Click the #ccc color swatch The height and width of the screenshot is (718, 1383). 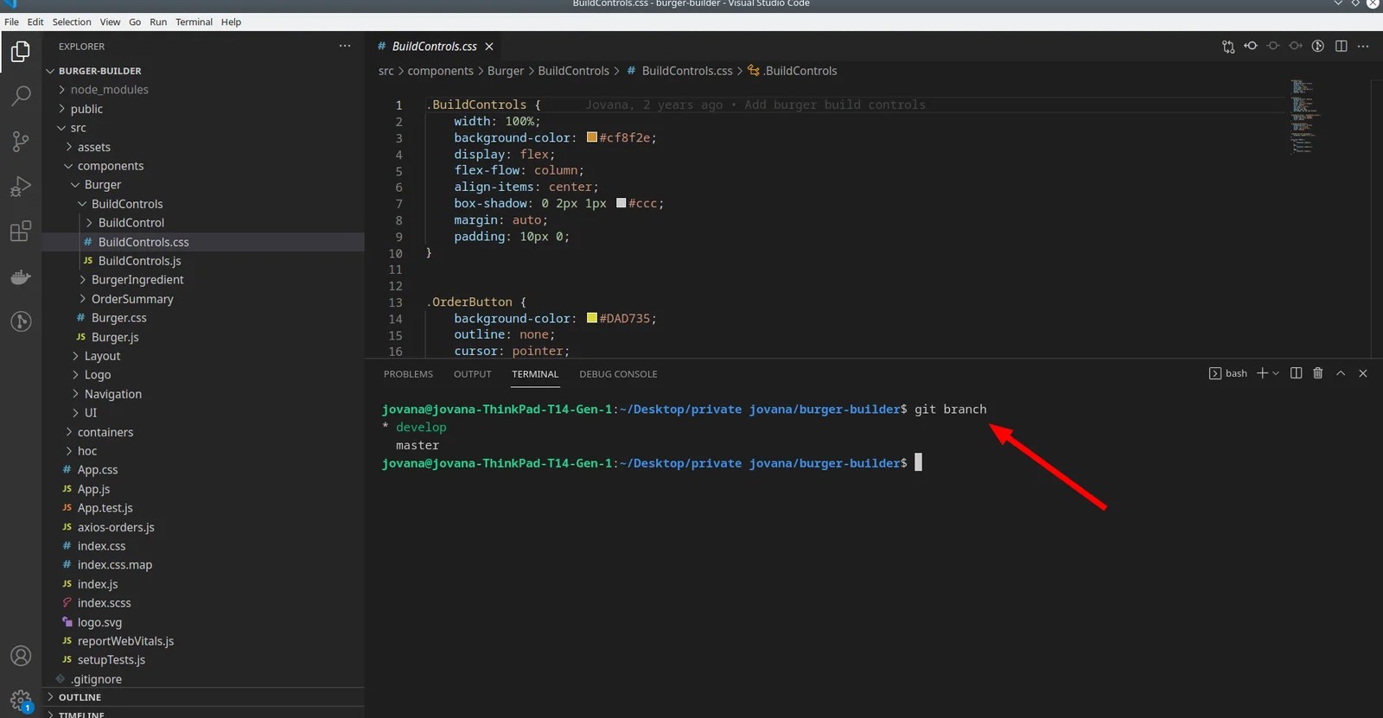tap(621, 203)
